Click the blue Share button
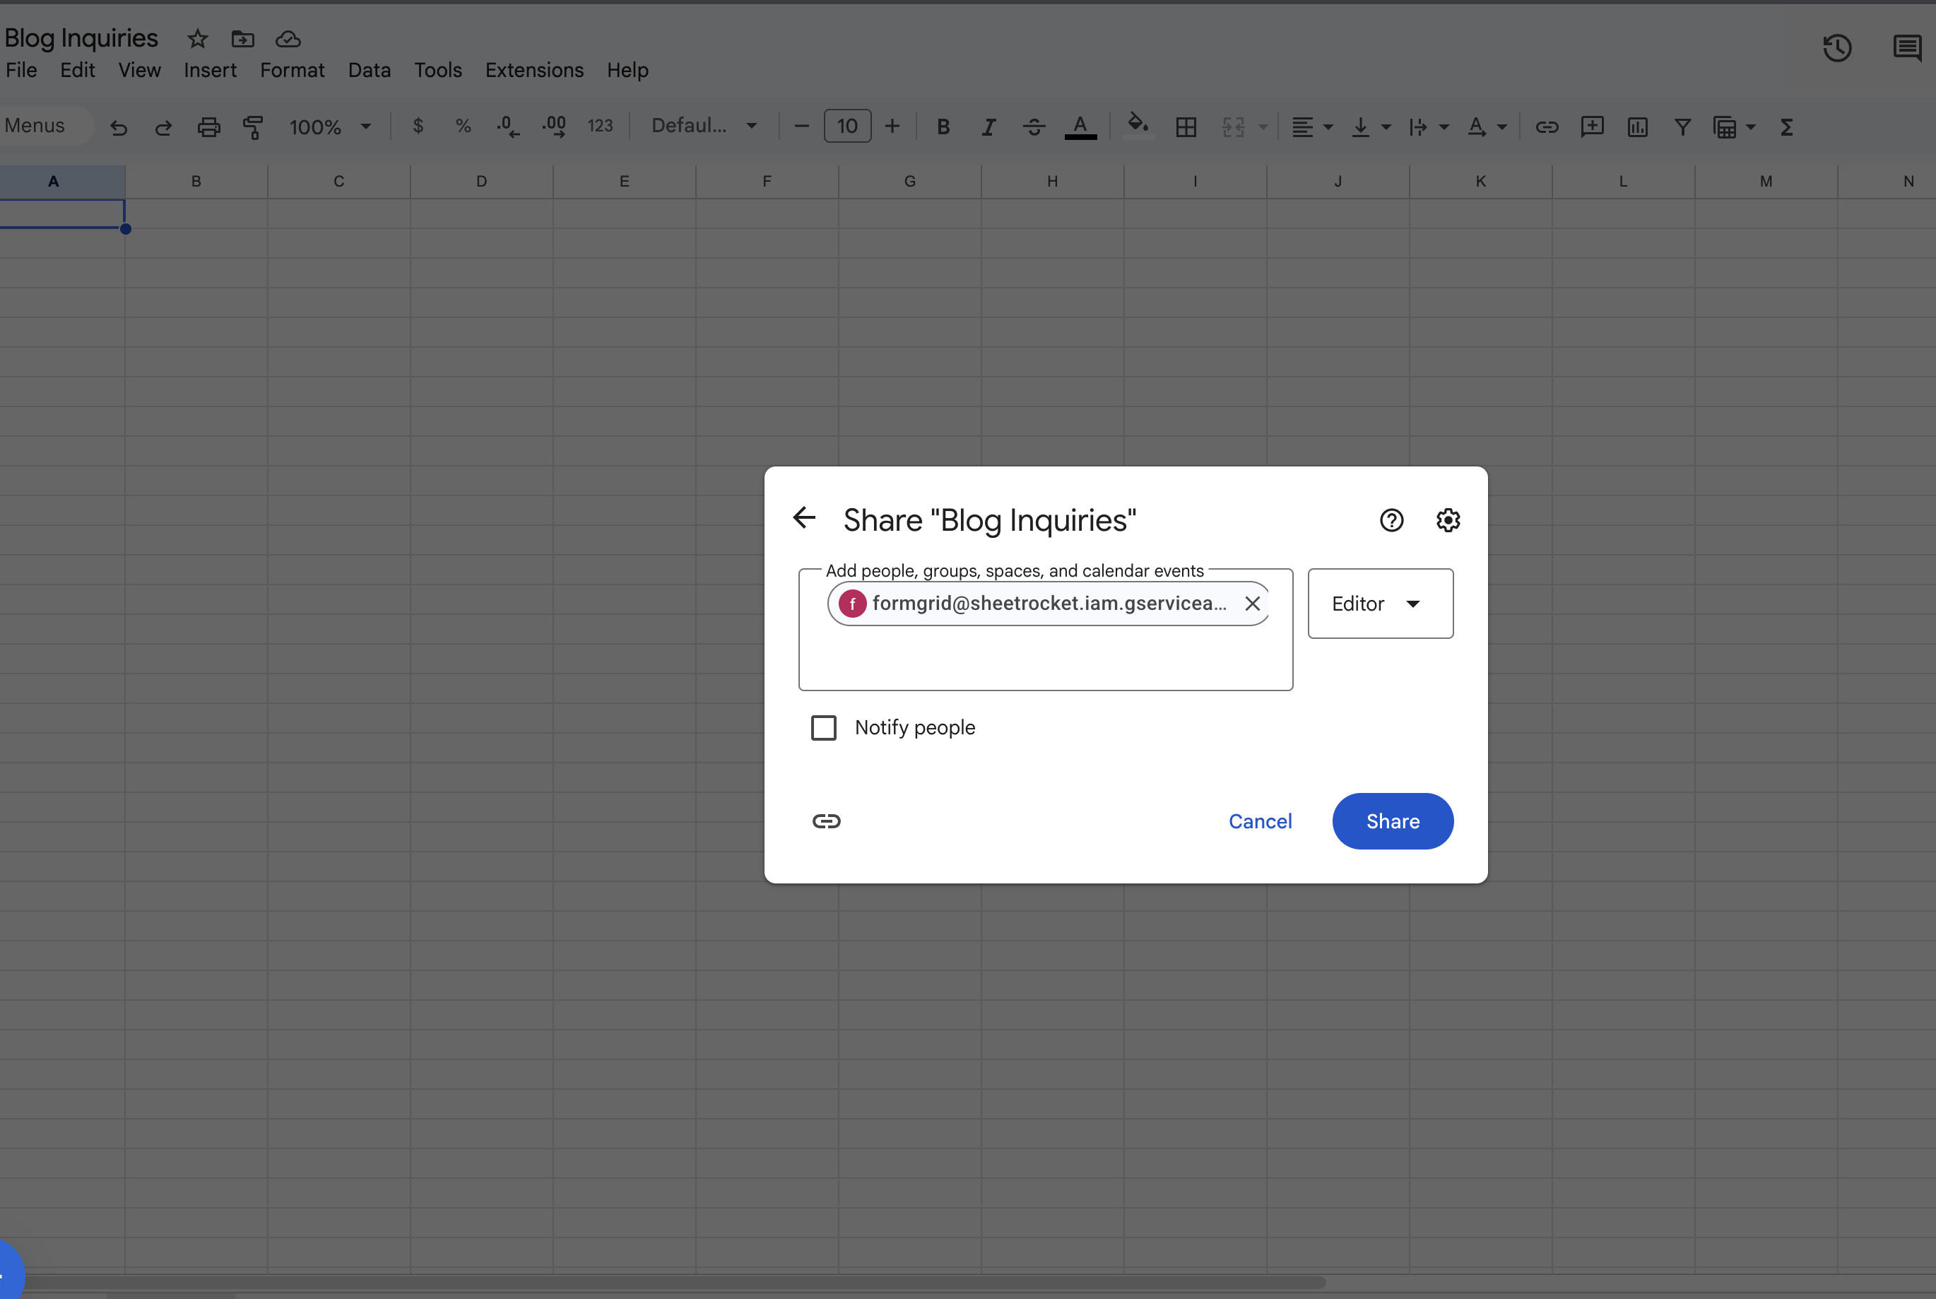This screenshot has height=1299, width=1936. click(x=1393, y=821)
